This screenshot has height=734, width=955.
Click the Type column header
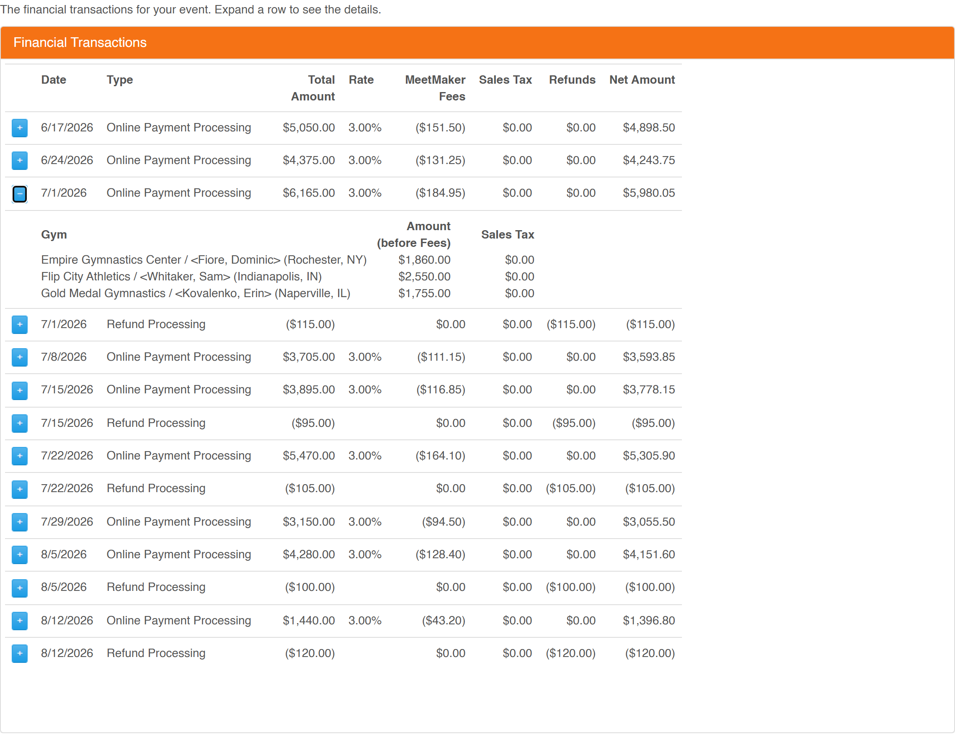tap(120, 80)
